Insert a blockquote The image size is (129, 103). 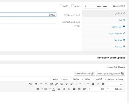coord(93,84)
